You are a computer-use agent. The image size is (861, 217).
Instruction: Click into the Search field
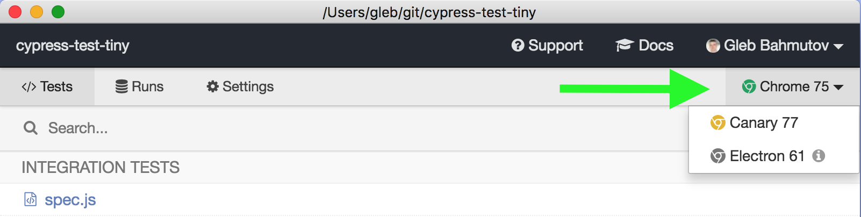click(x=215, y=128)
